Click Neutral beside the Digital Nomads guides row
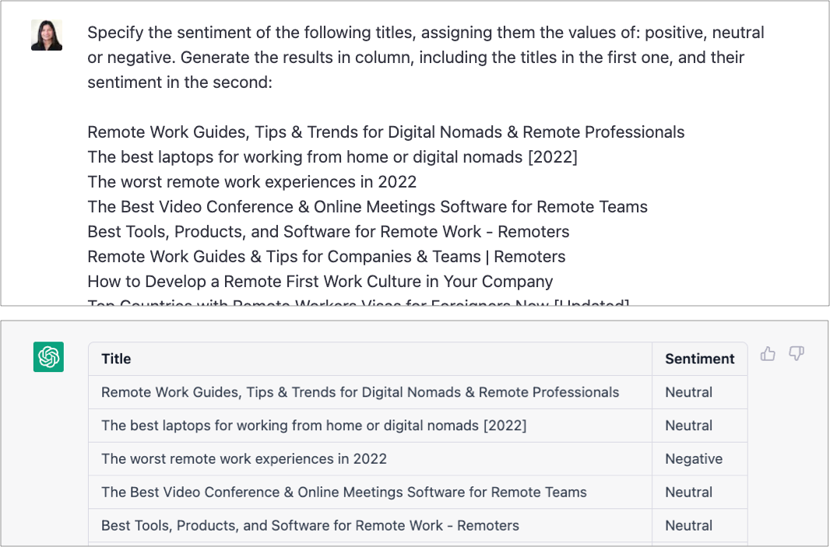 pyautogui.click(x=688, y=392)
